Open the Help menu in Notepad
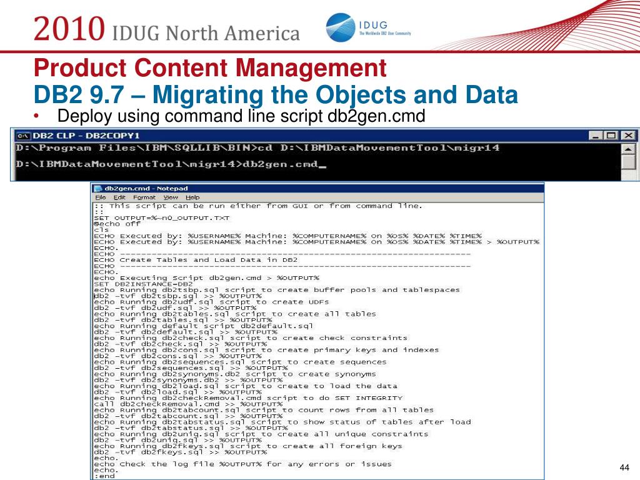Image resolution: width=640 pixels, height=480 pixels. [192, 197]
